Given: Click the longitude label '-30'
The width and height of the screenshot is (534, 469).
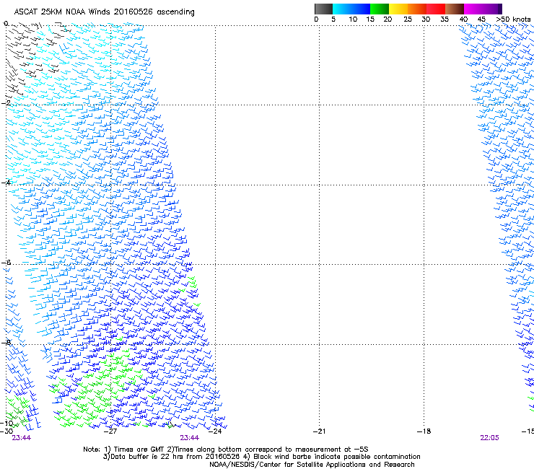Looking at the screenshot, I should click(x=6, y=431).
